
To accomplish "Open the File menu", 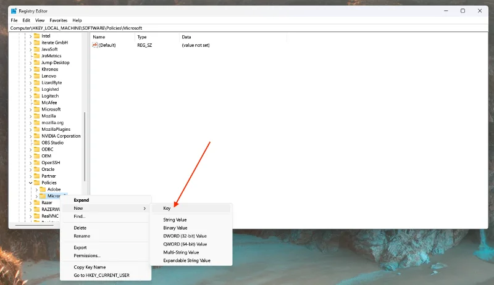I will (14, 20).
